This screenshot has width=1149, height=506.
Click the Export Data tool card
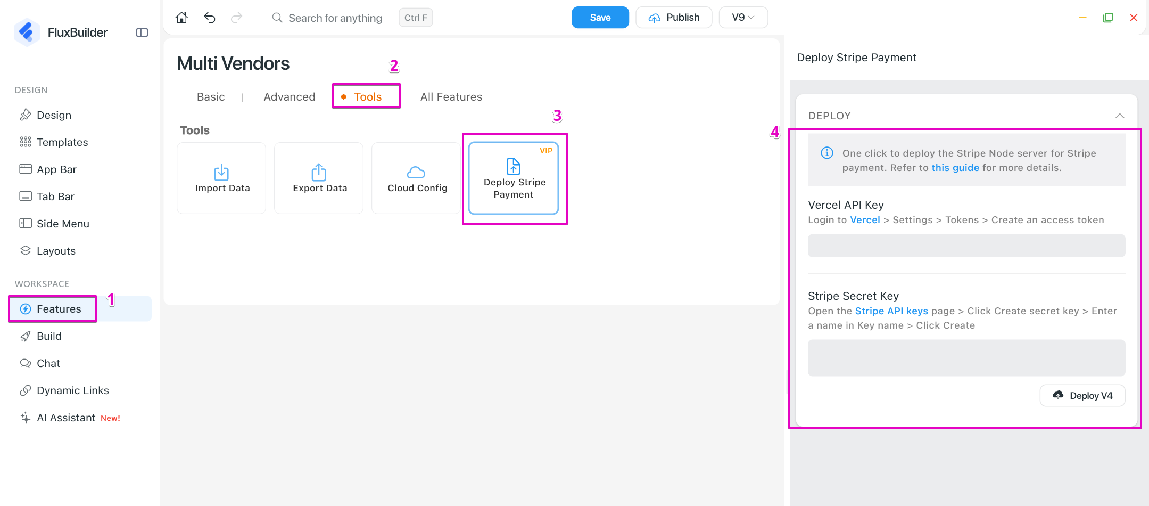[x=319, y=178]
